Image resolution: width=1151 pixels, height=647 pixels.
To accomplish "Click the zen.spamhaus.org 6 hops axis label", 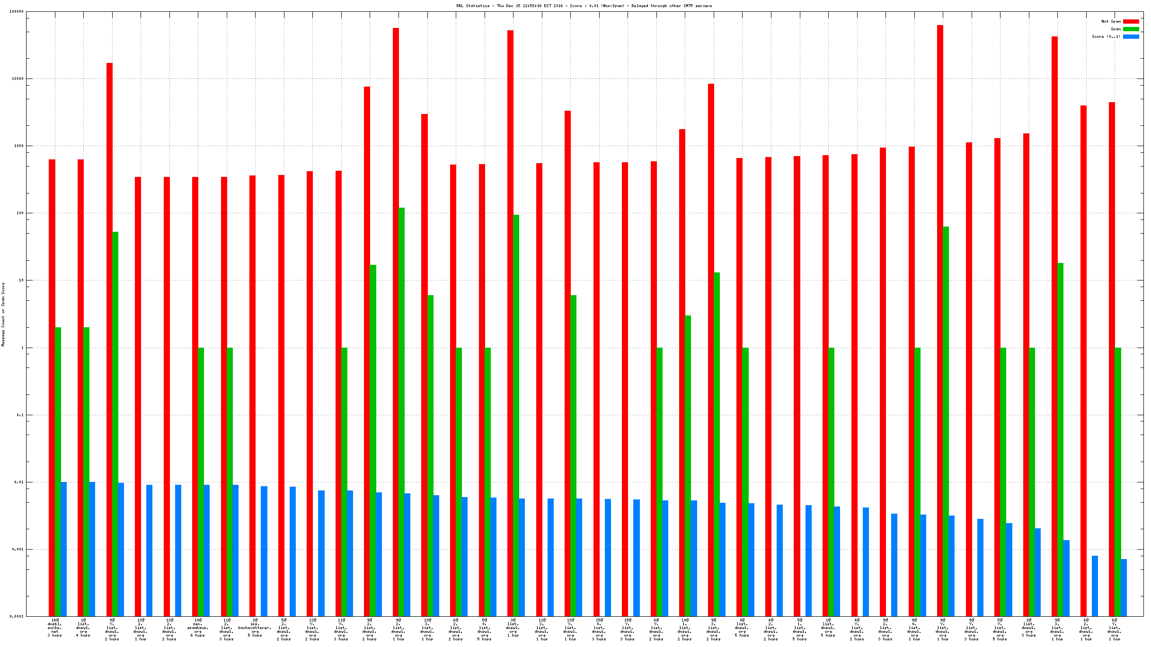I will tap(198, 627).
